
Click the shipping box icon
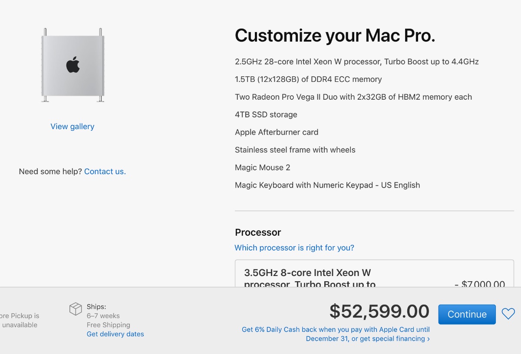click(76, 309)
